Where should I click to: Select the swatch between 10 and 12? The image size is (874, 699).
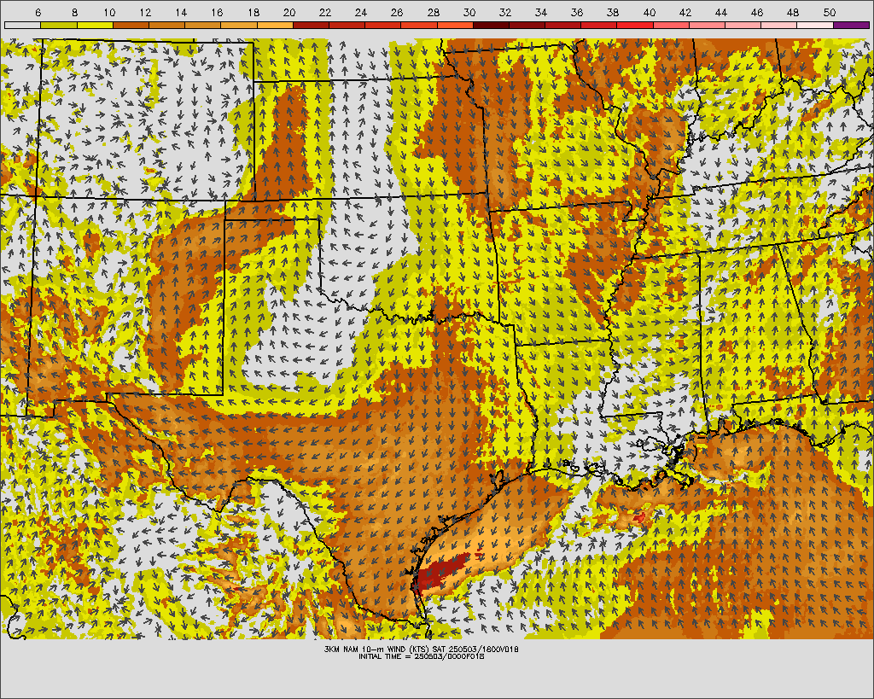[x=131, y=25]
